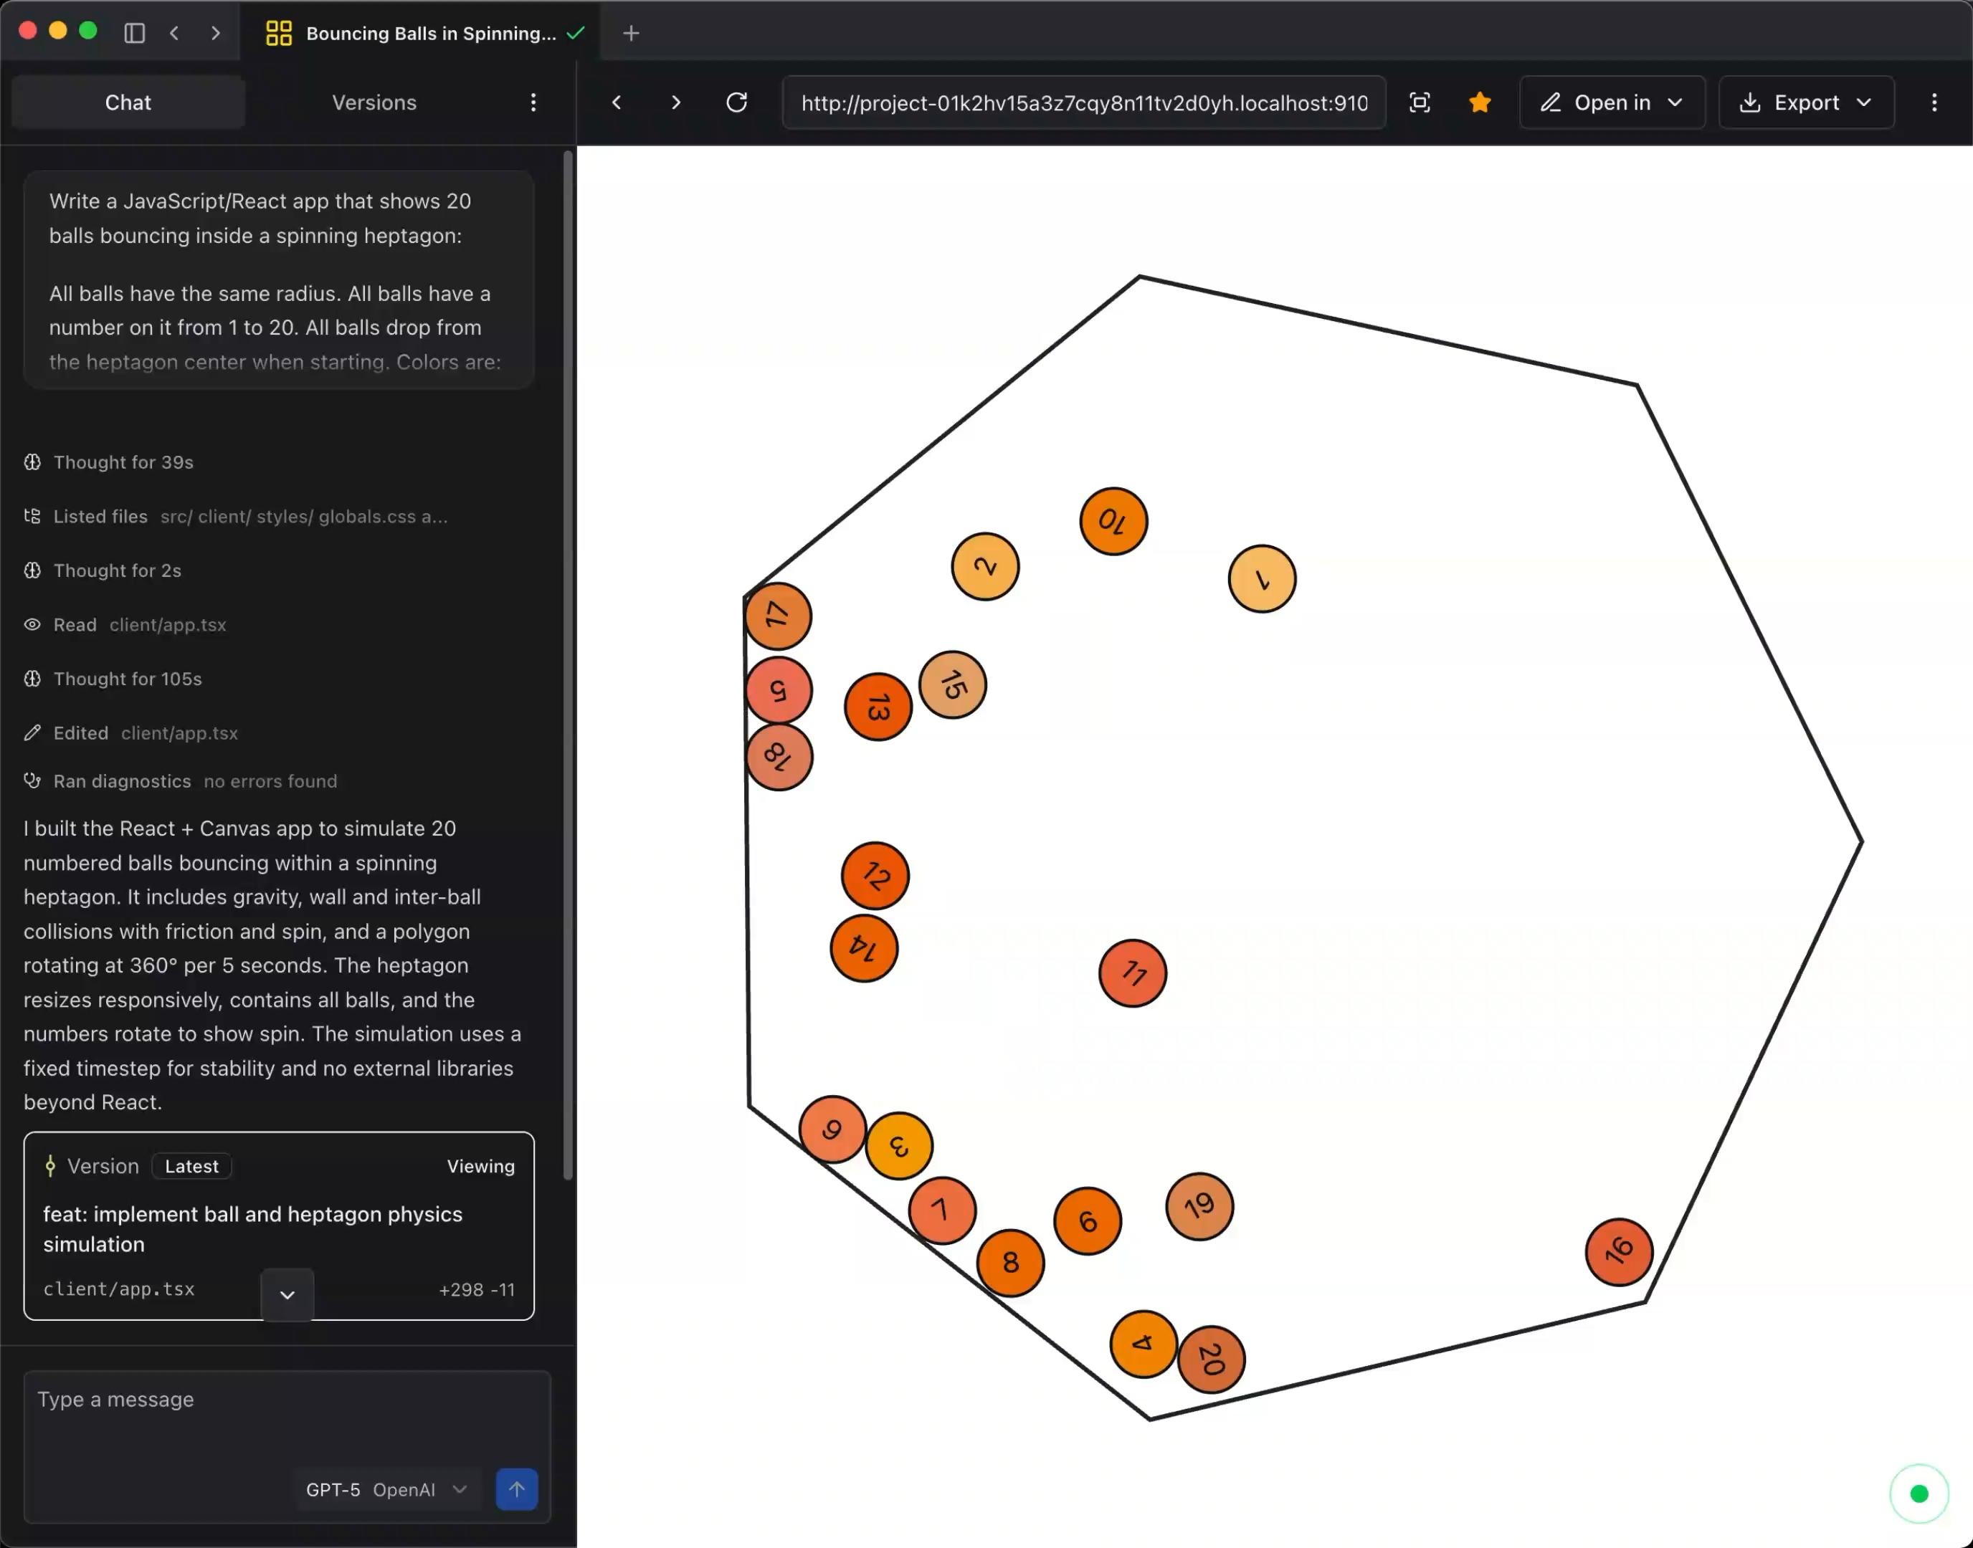Open chat panel three-dot menu

pos(533,102)
